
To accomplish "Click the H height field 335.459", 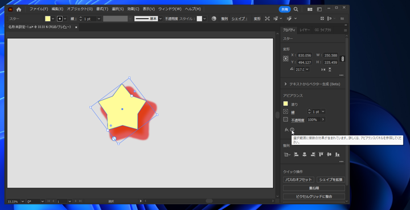I will [x=330, y=62].
